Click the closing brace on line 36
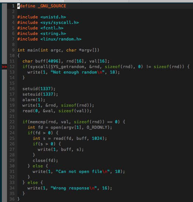 click(18, 199)
